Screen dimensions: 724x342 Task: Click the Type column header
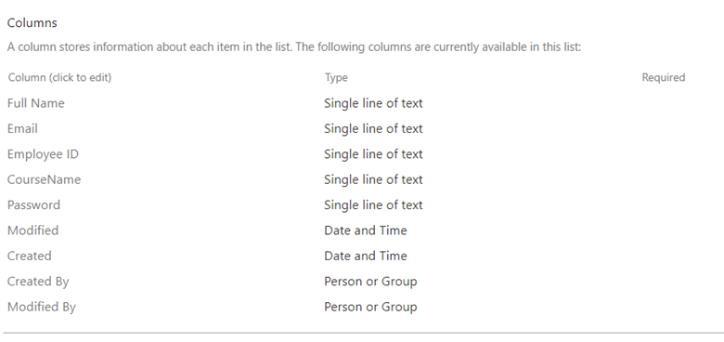point(336,78)
